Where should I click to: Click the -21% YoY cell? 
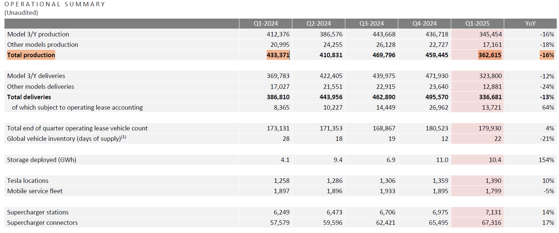pyautogui.click(x=547, y=139)
